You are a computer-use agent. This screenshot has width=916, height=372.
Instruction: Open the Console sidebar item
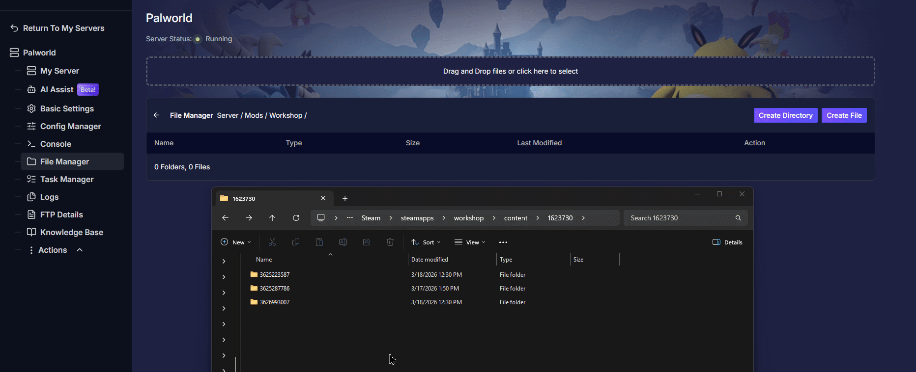[x=56, y=144]
